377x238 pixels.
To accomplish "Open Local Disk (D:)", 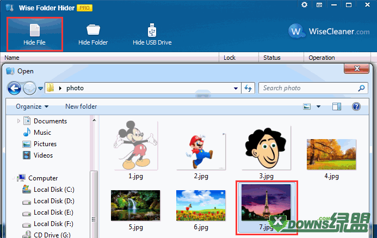I will click(x=54, y=201).
